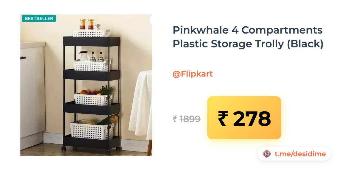
Task: Click the @Flipkart store tag
Action: (193, 74)
